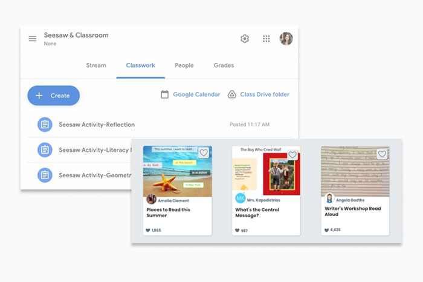Click the Class Drive folder icon

click(x=231, y=94)
